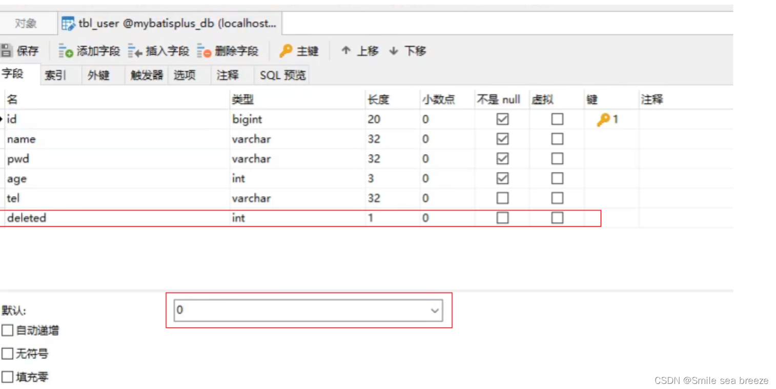
Task: Click the varchar type of name row
Action: (297, 139)
